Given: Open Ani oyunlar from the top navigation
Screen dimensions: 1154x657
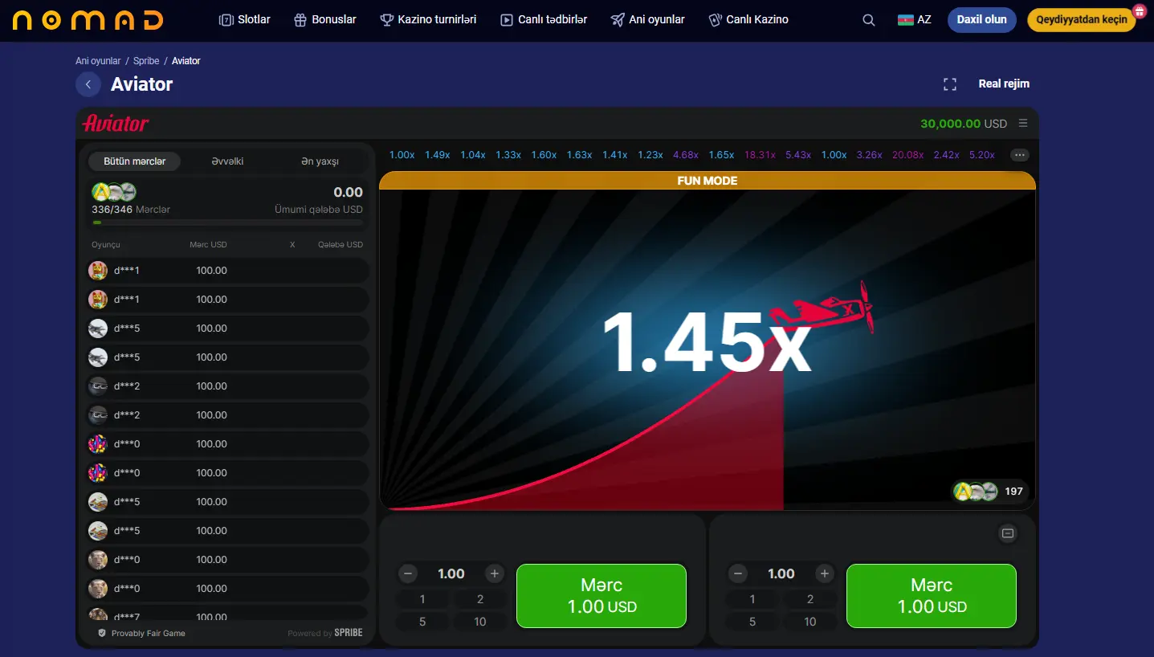Looking at the screenshot, I should tap(648, 20).
